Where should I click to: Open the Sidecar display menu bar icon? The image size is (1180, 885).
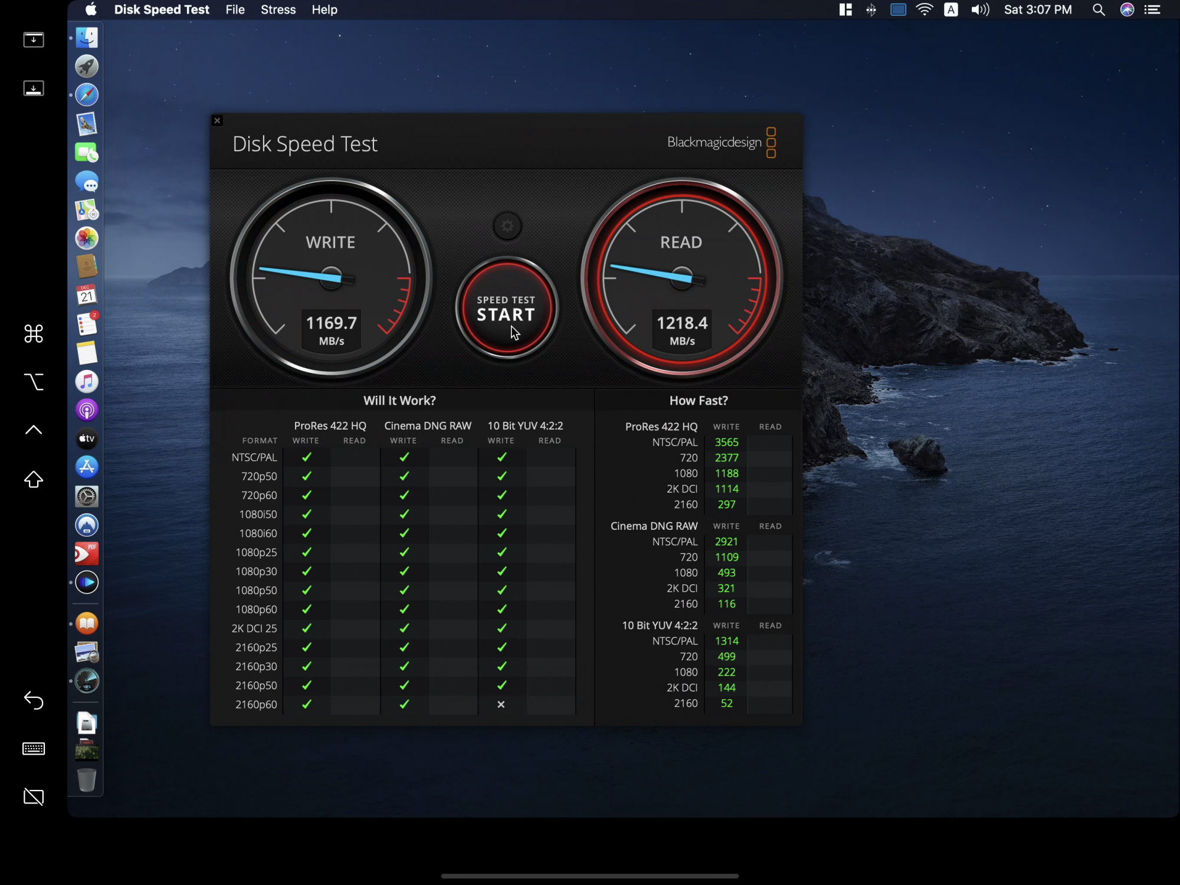[898, 9]
